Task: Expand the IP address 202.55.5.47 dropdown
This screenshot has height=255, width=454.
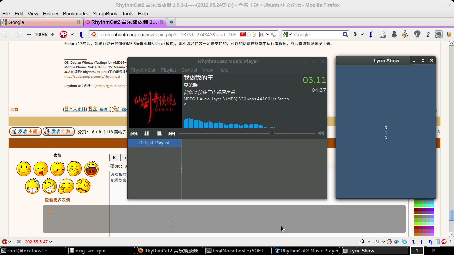Action: (x=51, y=242)
